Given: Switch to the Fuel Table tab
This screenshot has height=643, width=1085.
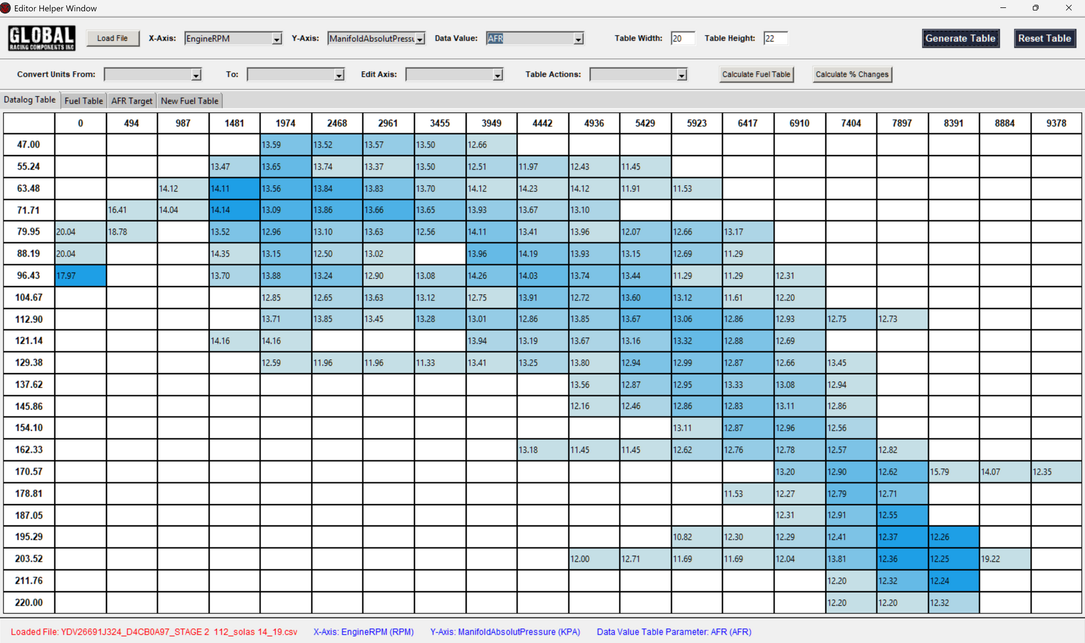Looking at the screenshot, I should click(x=84, y=101).
